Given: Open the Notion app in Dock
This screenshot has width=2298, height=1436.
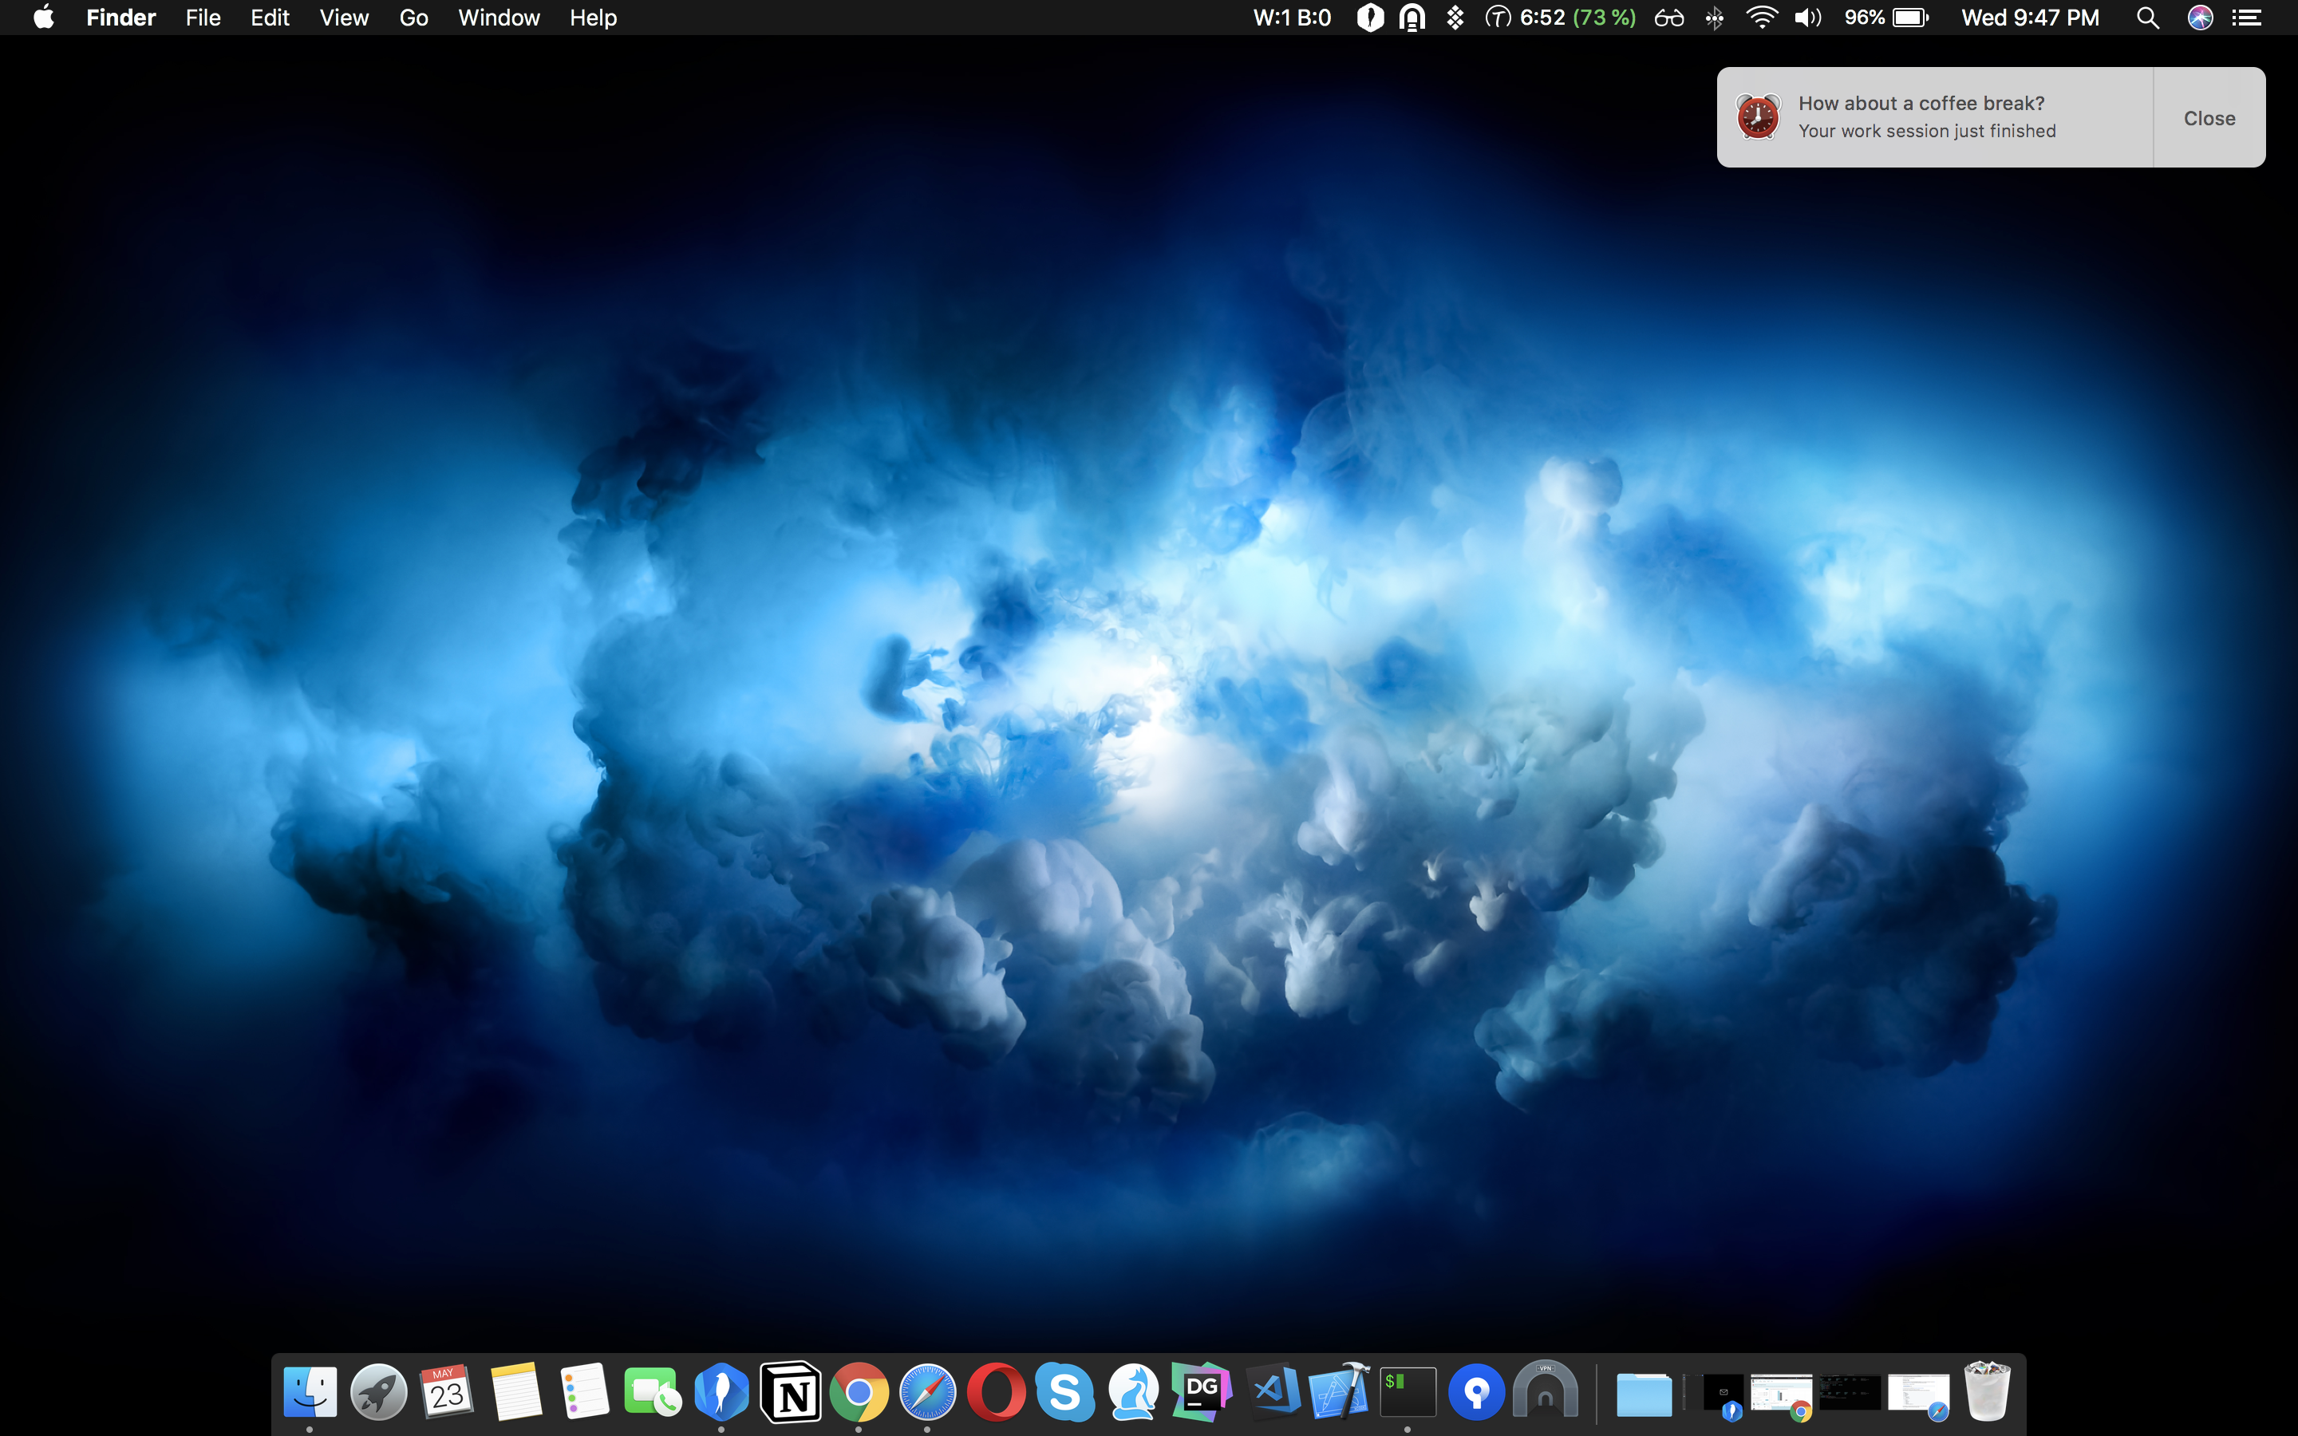Looking at the screenshot, I should 790,1393.
